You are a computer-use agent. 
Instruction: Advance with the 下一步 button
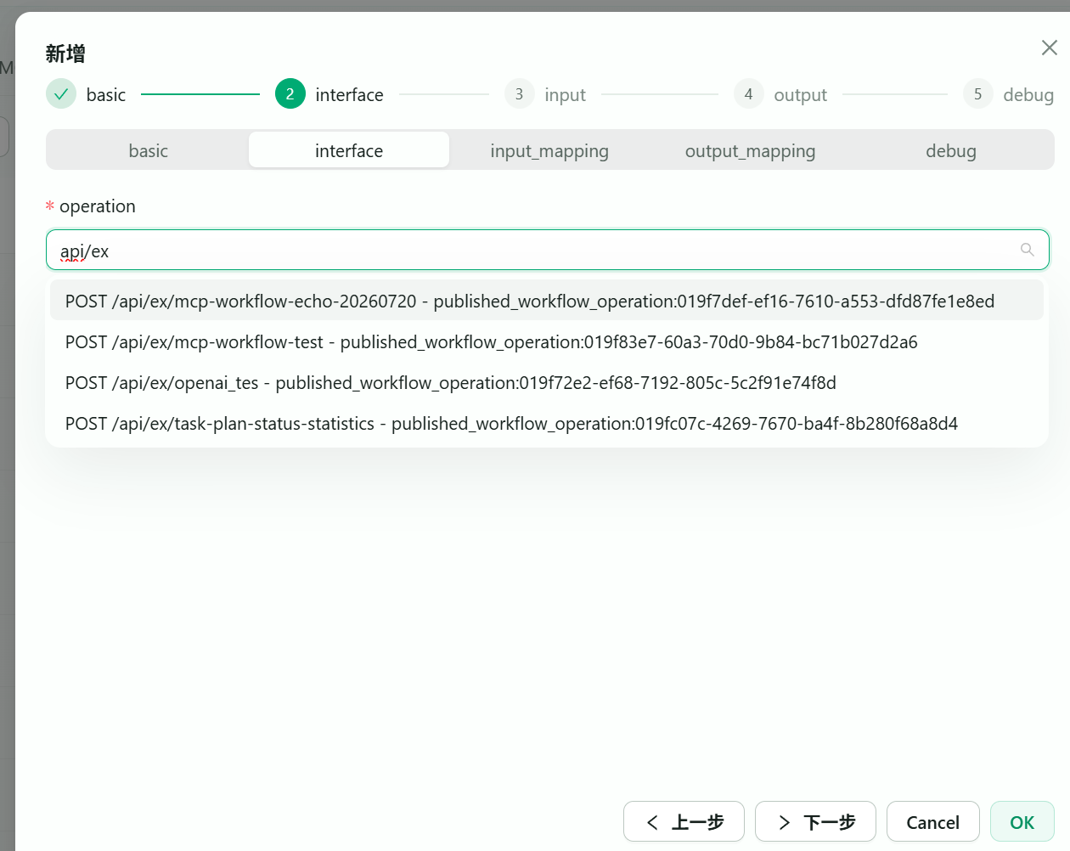[815, 821]
